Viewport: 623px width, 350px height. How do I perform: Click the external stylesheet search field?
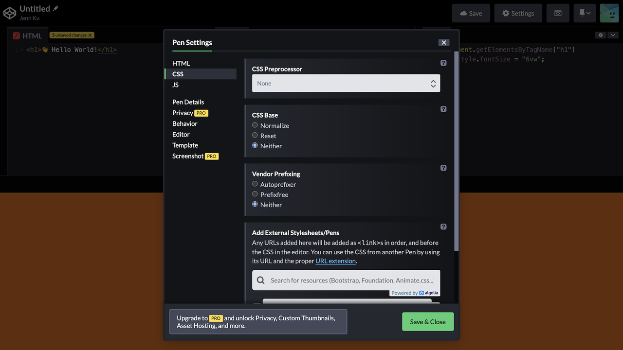(x=350, y=280)
